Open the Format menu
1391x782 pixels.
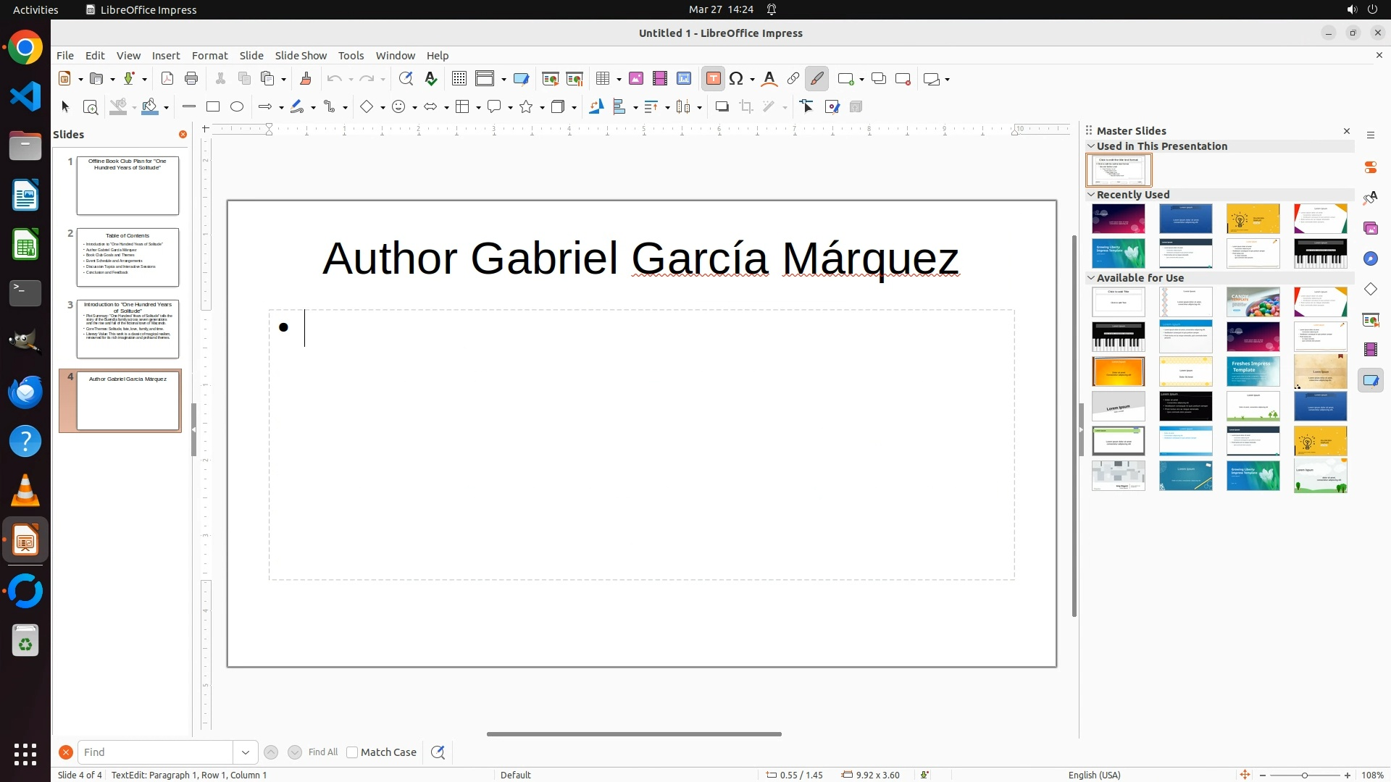tap(209, 56)
